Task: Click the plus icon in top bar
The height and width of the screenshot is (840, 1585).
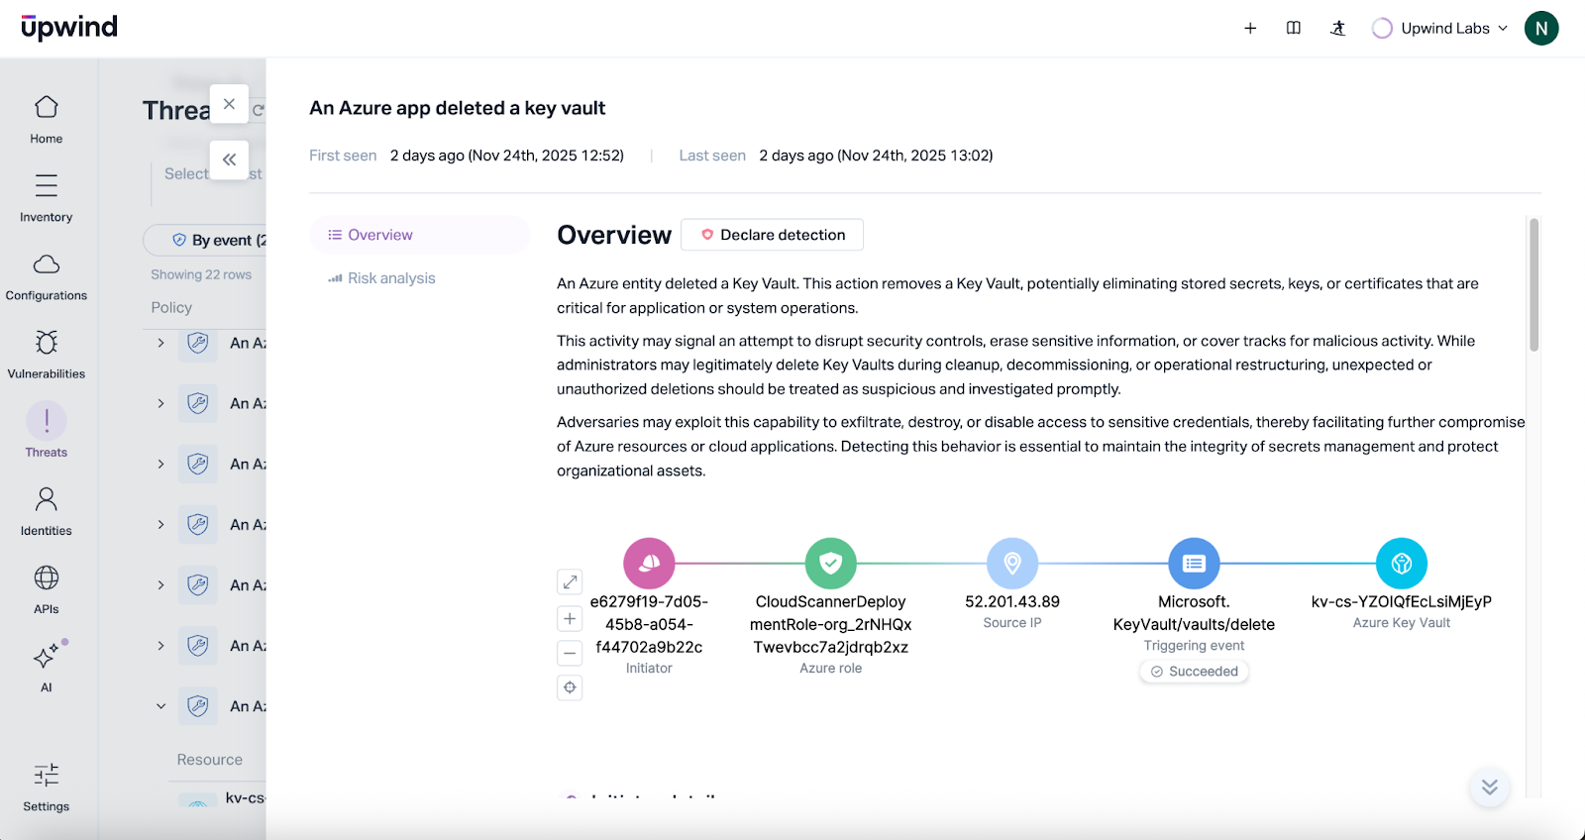Action: 1250,28
